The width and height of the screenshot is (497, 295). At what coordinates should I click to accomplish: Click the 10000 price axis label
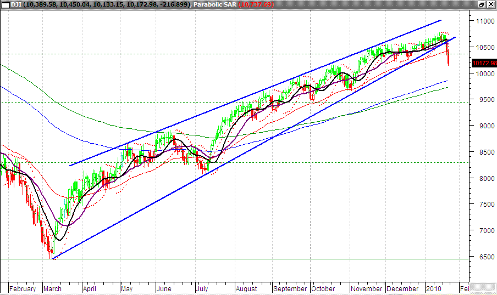(x=485, y=73)
